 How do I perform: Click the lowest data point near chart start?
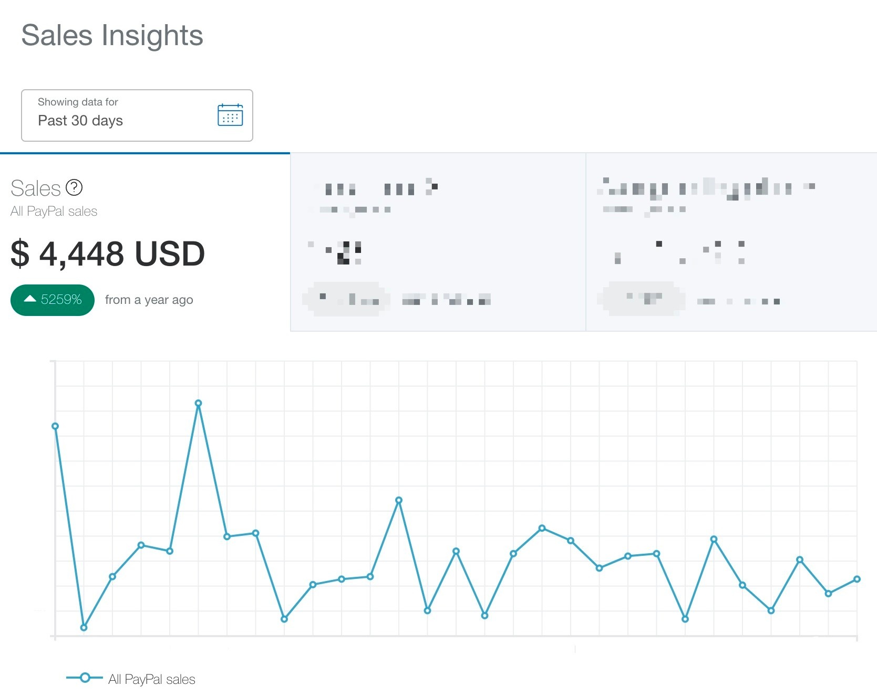84,628
